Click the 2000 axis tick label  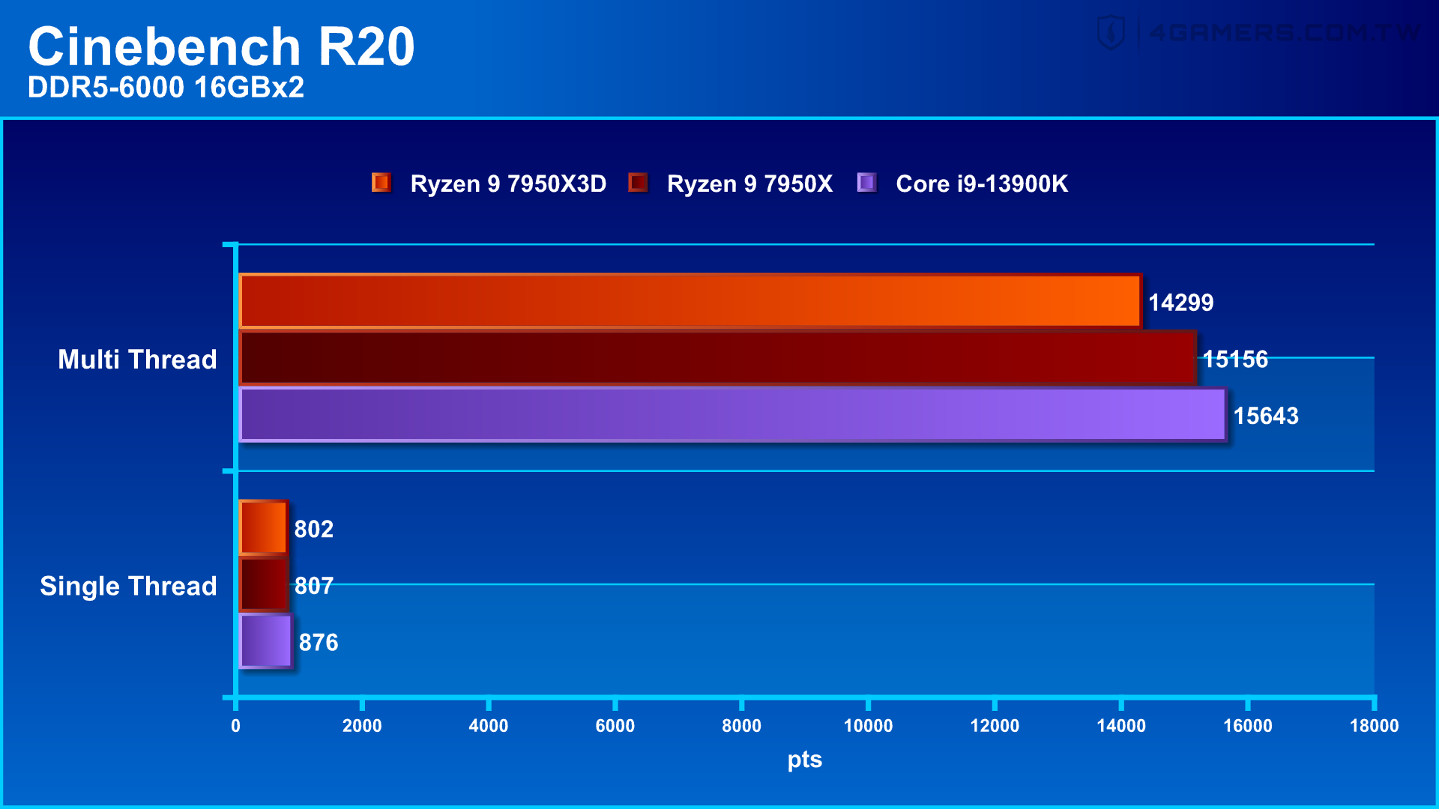362,726
